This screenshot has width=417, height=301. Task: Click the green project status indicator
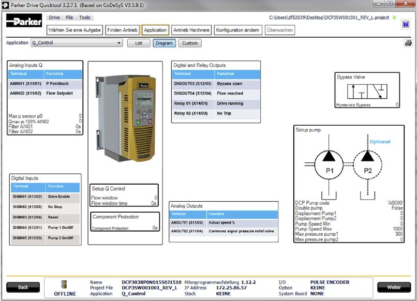[x=394, y=18]
